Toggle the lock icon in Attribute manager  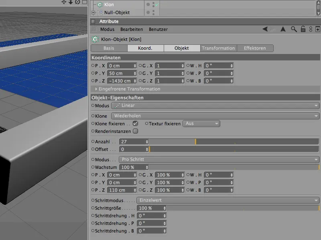click(x=303, y=29)
